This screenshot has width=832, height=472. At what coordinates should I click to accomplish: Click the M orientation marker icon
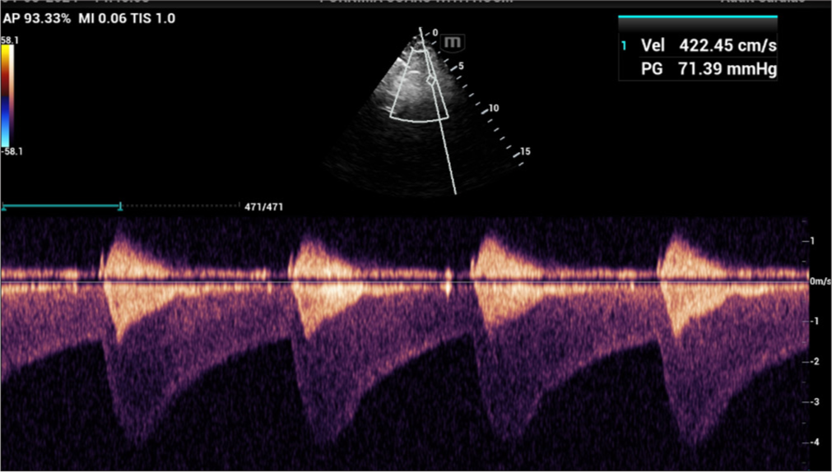coord(453,43)
